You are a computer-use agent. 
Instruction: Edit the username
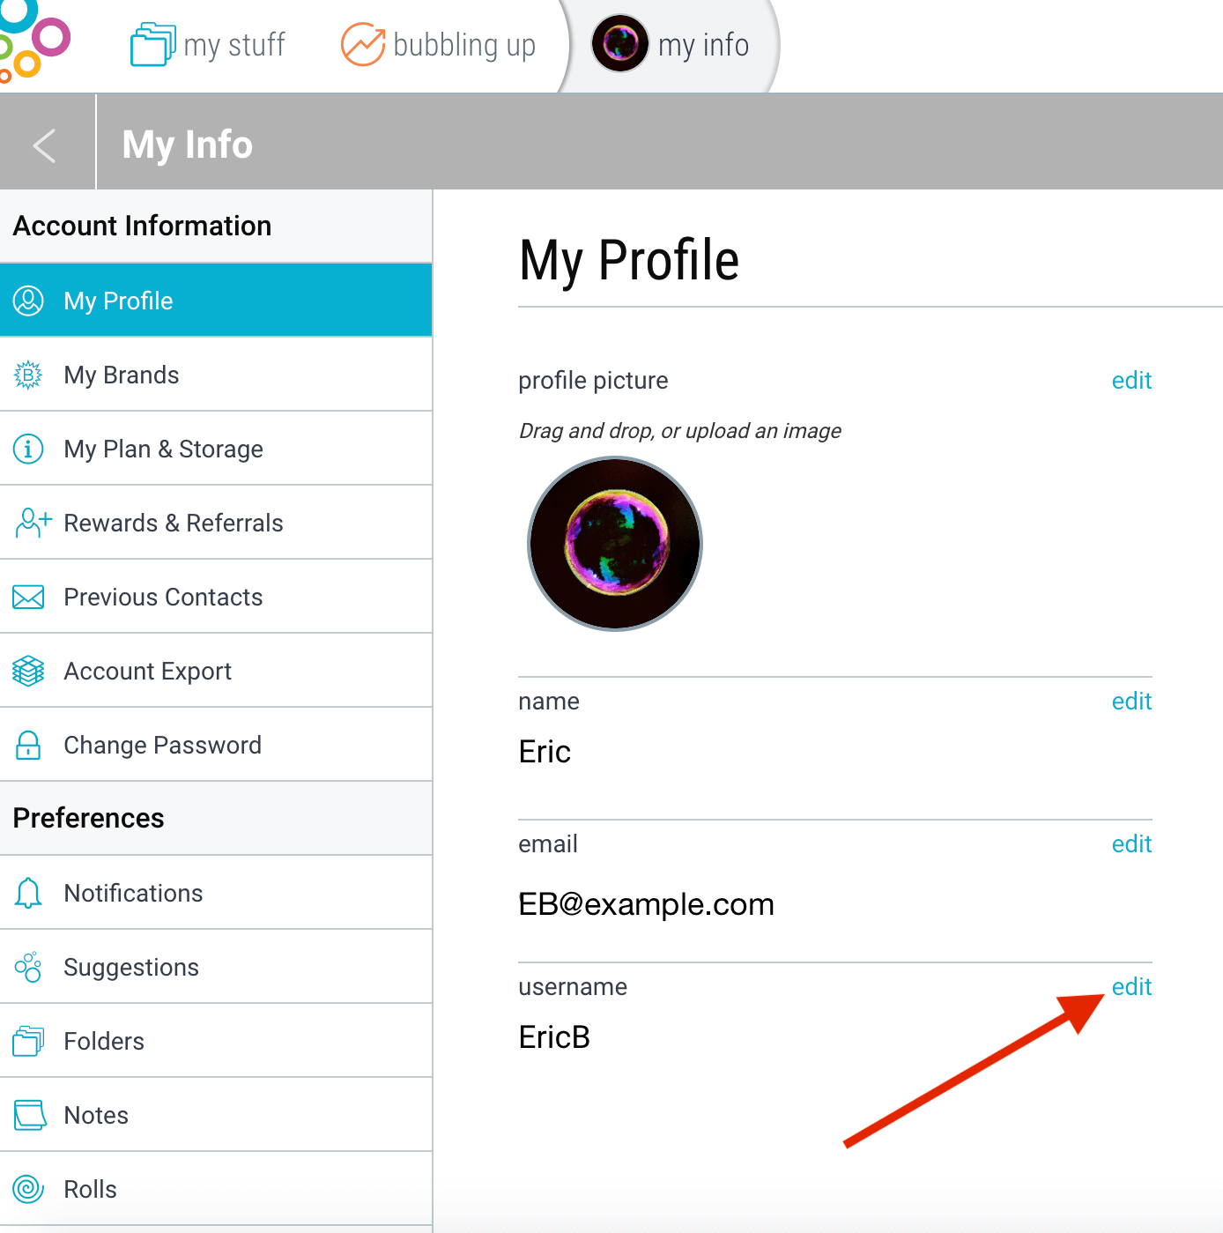pos(1131,987)
